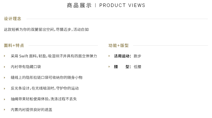
Task: Select the 商品展示 PRODUCT VIEWS title
Action: click(x=106, y=5)
